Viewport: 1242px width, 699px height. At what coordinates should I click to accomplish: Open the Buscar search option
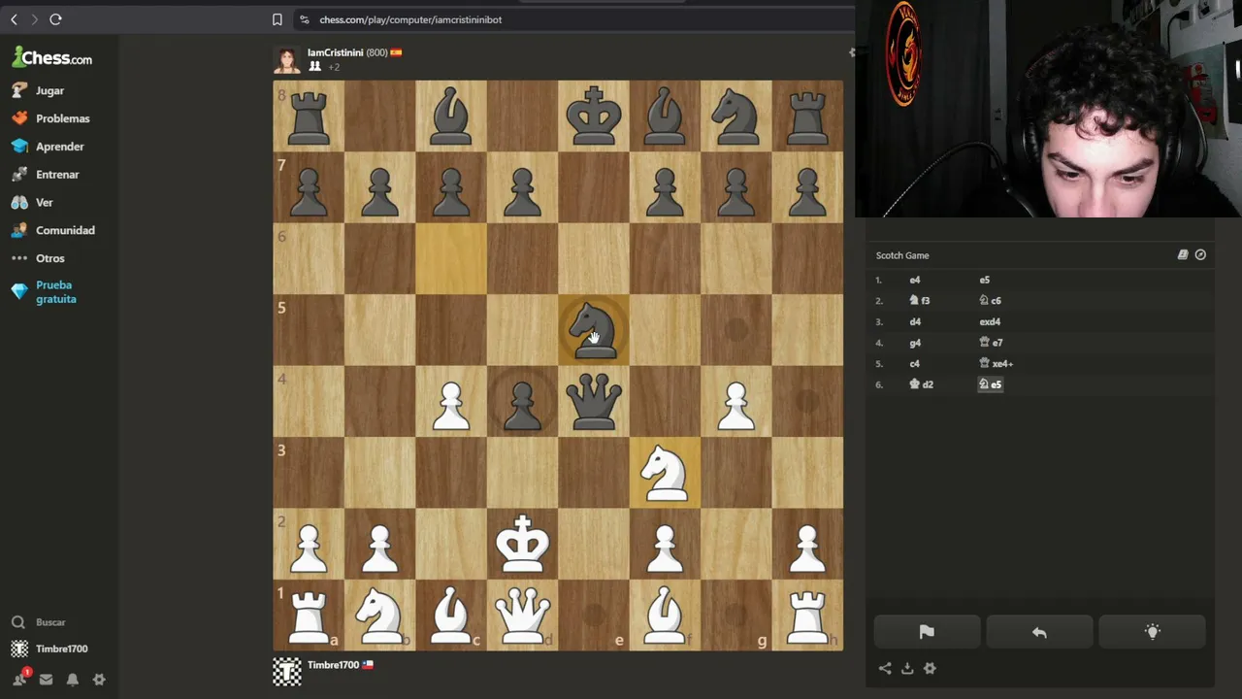click(50, 622)
